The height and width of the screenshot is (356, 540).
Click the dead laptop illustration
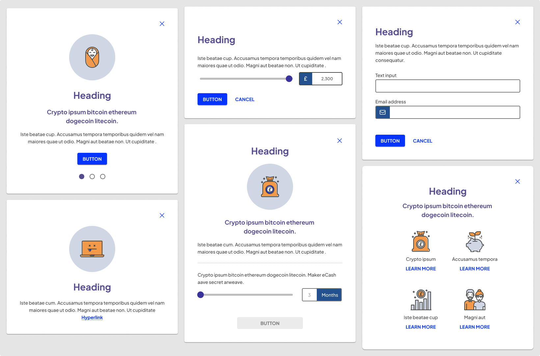coord(92,249)
